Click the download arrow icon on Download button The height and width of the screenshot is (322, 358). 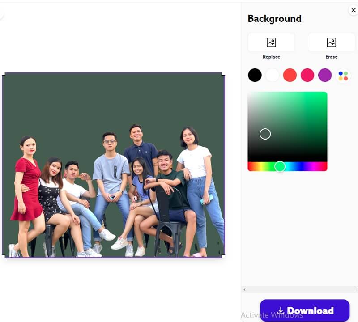point(281,310)
